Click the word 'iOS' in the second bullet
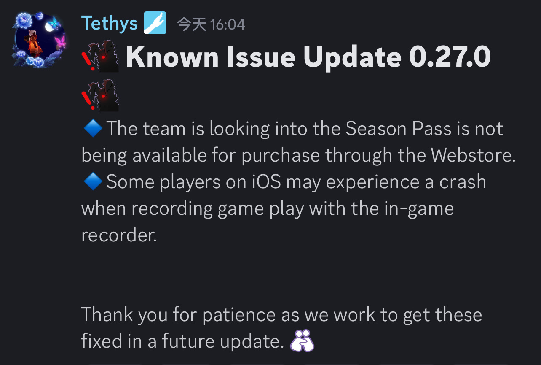This screenshot has width=541, height=365. pyautogui.click(x=267, y=182)
